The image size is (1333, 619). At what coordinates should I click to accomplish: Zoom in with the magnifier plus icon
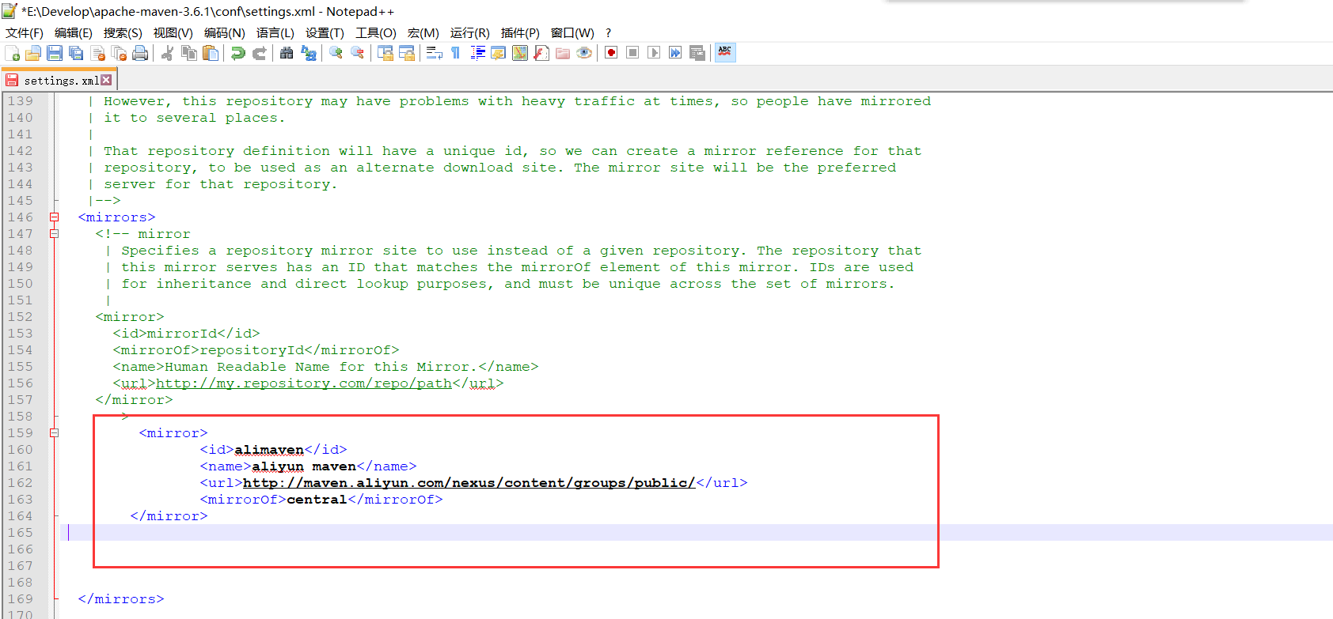pos(336,53)
